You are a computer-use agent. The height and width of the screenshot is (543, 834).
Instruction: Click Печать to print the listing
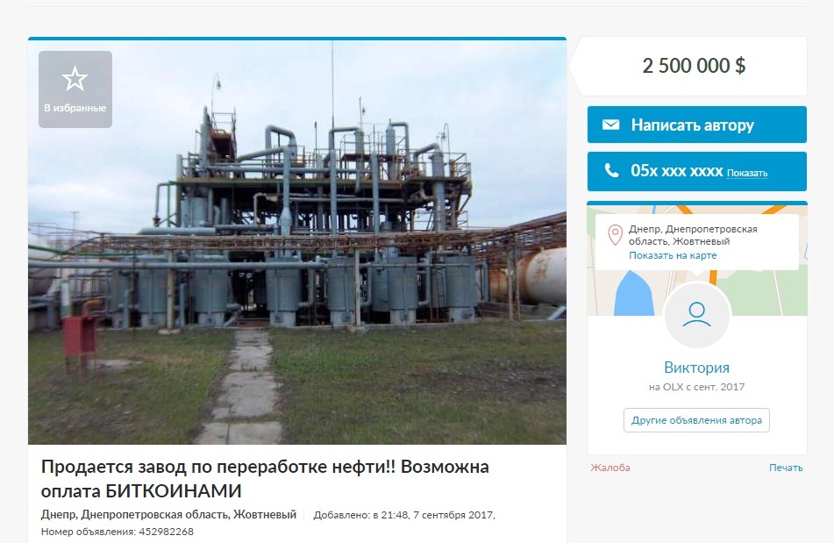point(786,468)
